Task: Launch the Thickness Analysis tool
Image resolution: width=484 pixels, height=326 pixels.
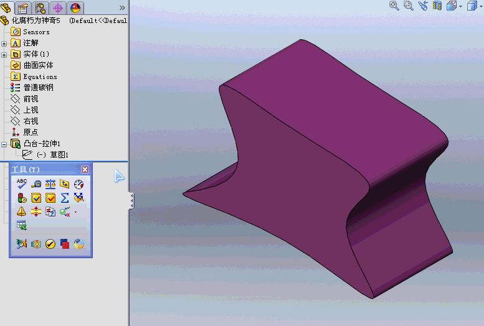Action: pyautogui.click(x=36, y=212)
